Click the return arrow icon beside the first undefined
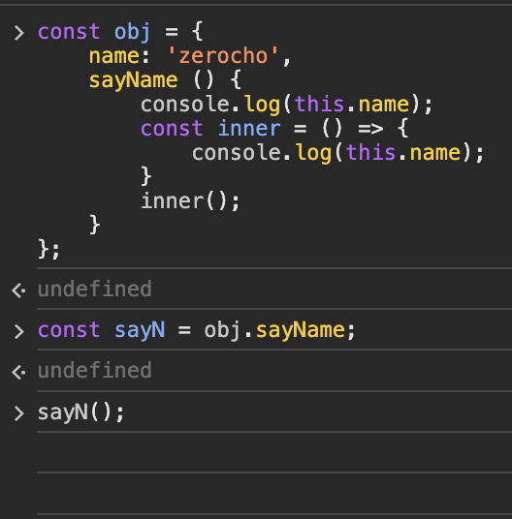 pos(18,290)
